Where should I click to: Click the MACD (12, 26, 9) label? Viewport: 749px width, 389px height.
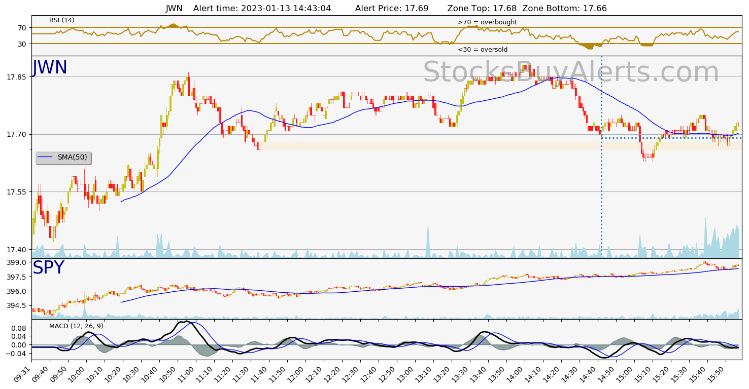[76, 326]
